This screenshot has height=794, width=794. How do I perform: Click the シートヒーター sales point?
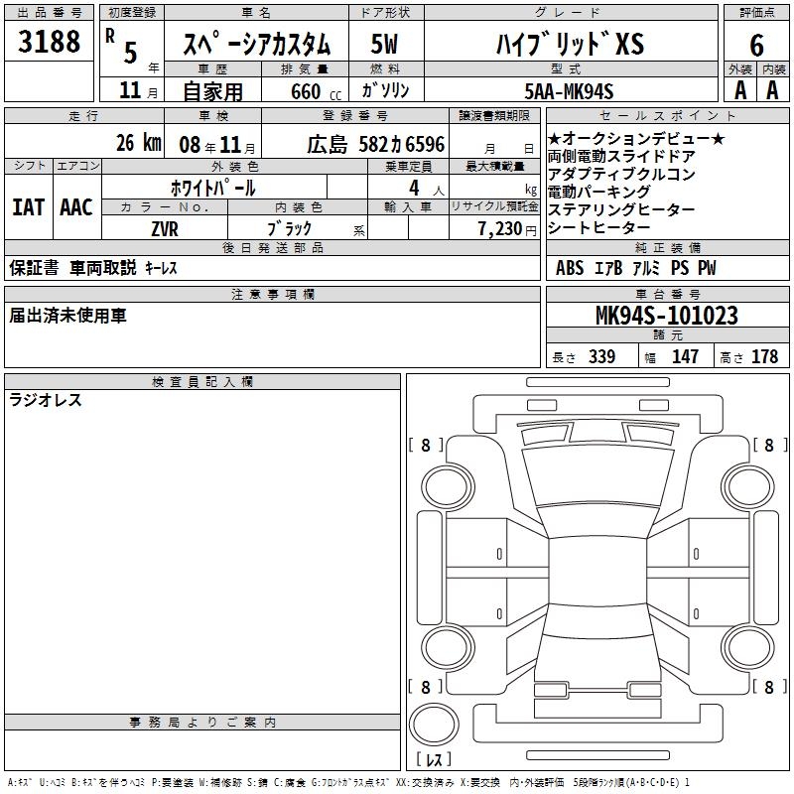599,228
